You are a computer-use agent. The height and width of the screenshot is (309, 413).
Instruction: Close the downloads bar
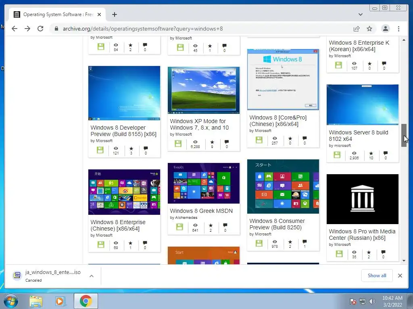click(400, 275)
